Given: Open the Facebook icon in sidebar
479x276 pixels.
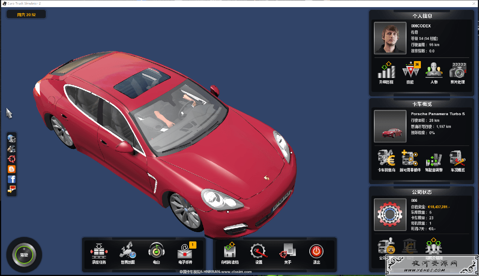Looking at the screenshot, I should coord(12,179).
